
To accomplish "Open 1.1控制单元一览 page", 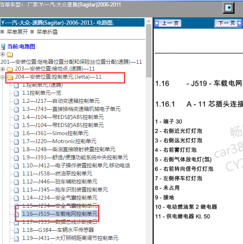I will click(x=42, y=93).
